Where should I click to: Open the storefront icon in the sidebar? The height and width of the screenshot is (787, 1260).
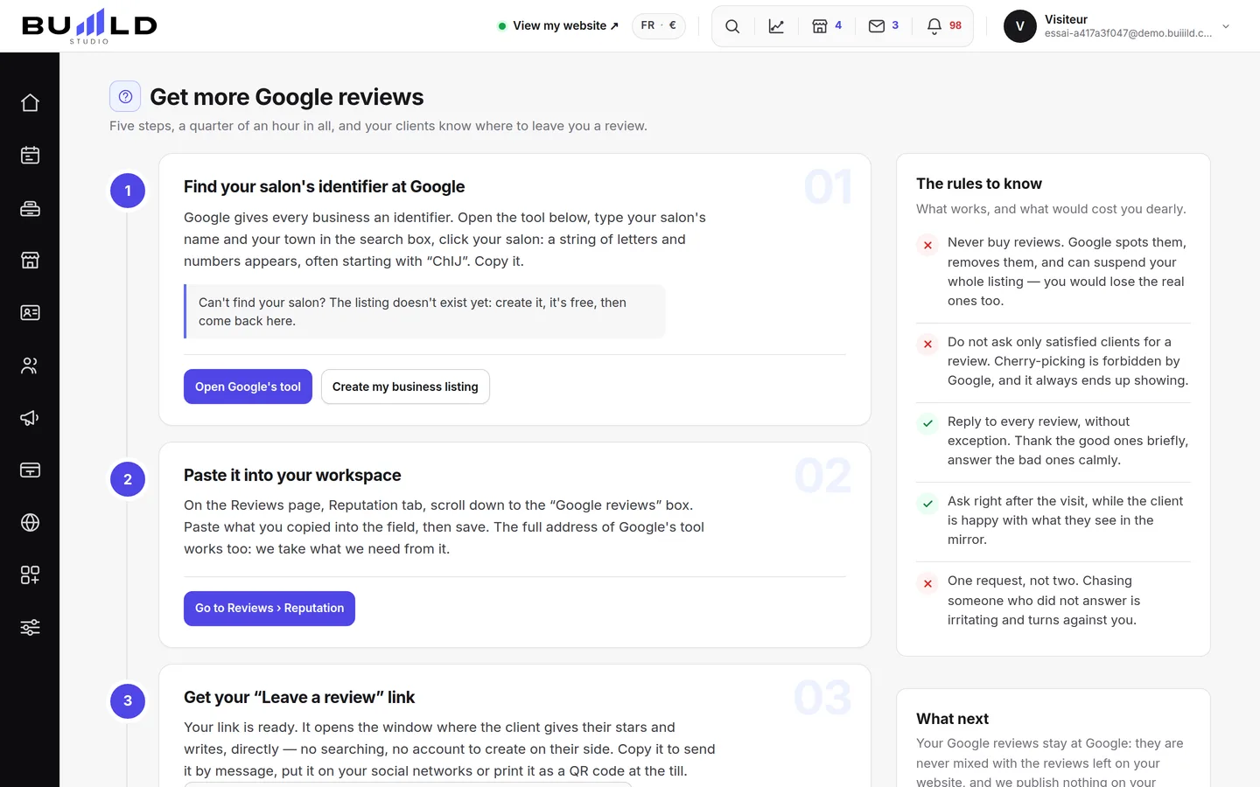(x=30, y=261)
